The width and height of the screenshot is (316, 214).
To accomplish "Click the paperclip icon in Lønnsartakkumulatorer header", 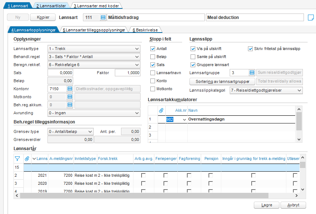I will click(161, 110).
